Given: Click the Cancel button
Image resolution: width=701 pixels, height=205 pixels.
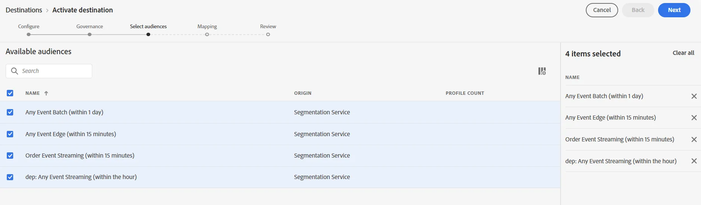Looking at the screenshot, I should point(602,10).
